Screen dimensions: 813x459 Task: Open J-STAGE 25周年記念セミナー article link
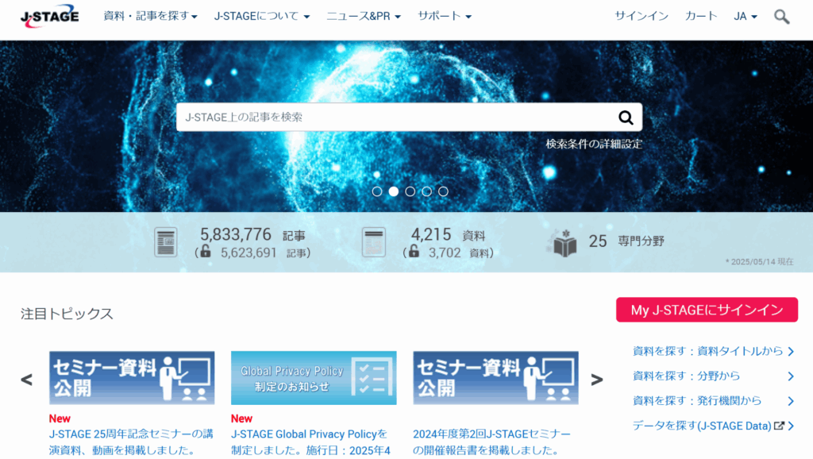pyautogui.click(x=131, y=442)
